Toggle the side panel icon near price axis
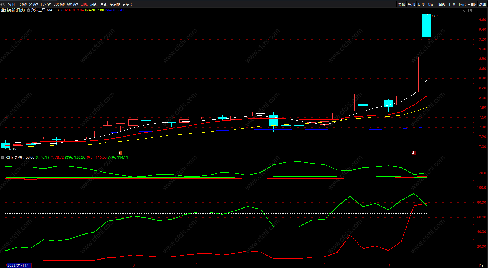 point(470,10)
